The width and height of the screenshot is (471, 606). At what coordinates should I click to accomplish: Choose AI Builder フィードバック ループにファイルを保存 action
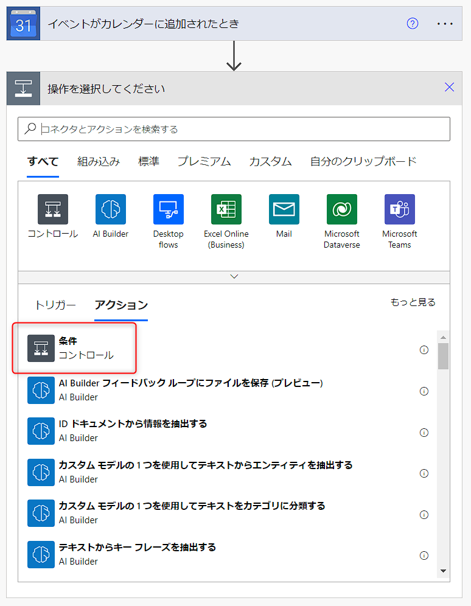pyautogui.click(x=228, y=390)
